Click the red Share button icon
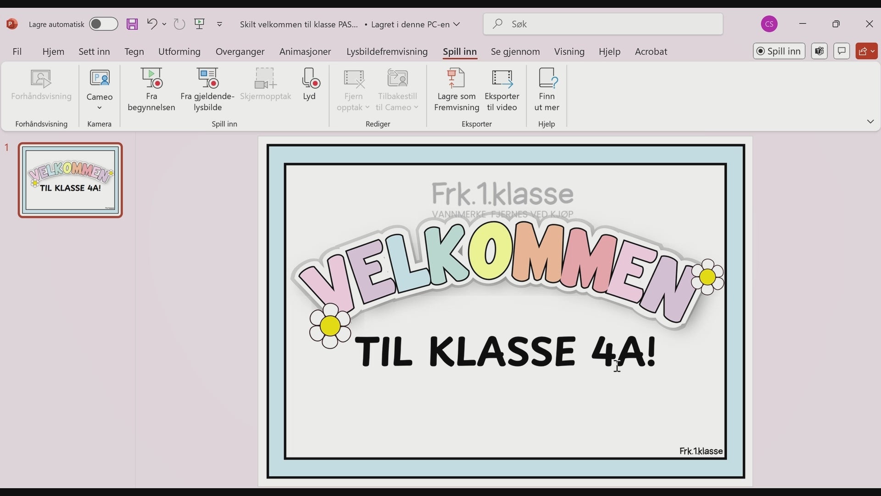The width and height of the screenshot is (881, 496). (863, 51)
